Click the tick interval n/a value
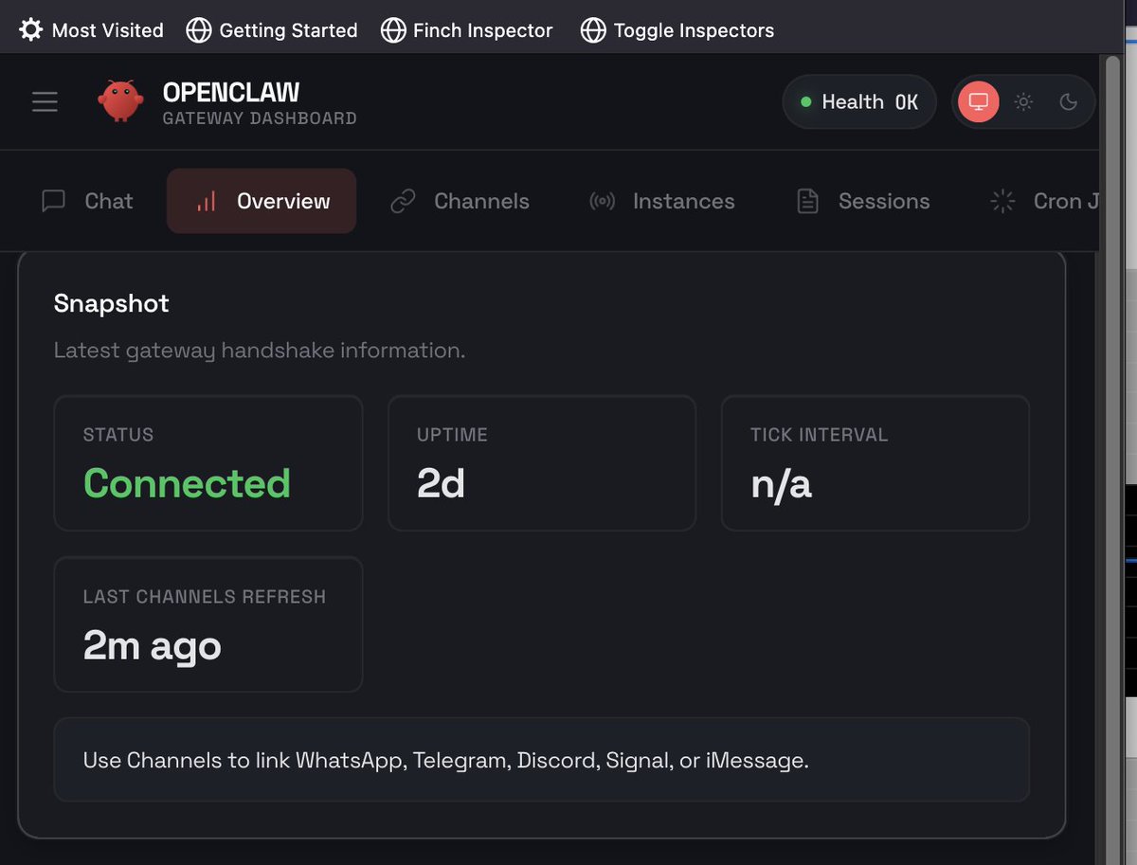Image resolution: width=1137 pixels, height=865 pixels. click(781, 483)
